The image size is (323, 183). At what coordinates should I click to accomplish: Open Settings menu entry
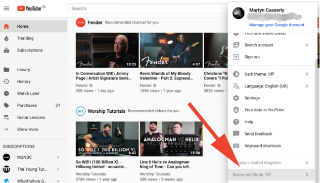coord(271,98)
